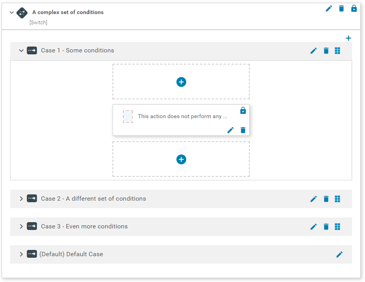This screenshot has height=282, width=365.
Task: Delete the 'A complex set of conditions' switch
Action: (341, 9)
